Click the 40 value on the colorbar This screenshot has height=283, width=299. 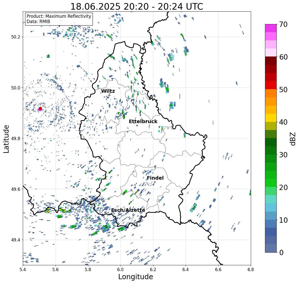283,122
